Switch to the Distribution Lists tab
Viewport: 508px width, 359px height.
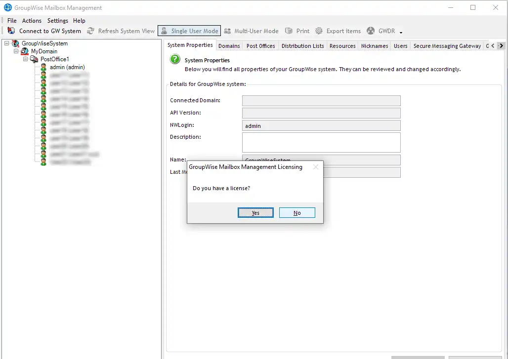tap(302, 46)
